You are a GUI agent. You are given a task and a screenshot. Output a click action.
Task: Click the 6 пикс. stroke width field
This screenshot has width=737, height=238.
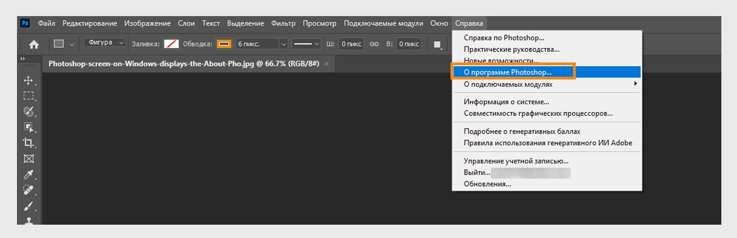point(257,44)
